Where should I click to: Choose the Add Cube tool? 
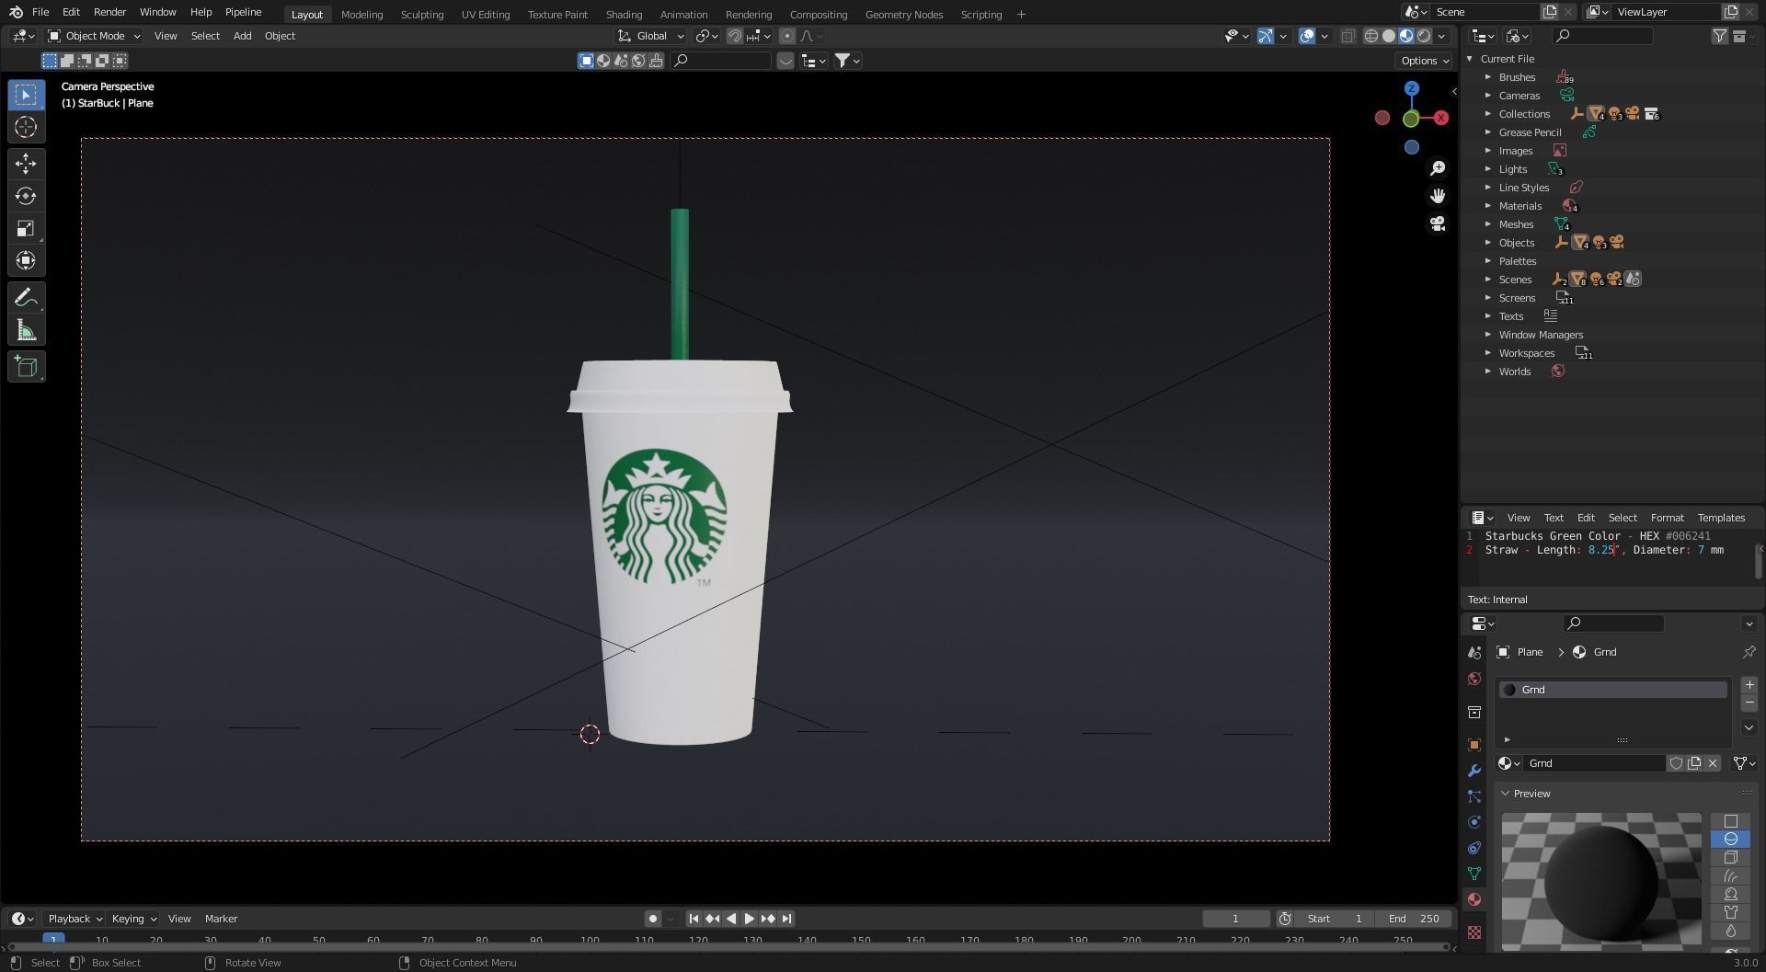point(26,367)
